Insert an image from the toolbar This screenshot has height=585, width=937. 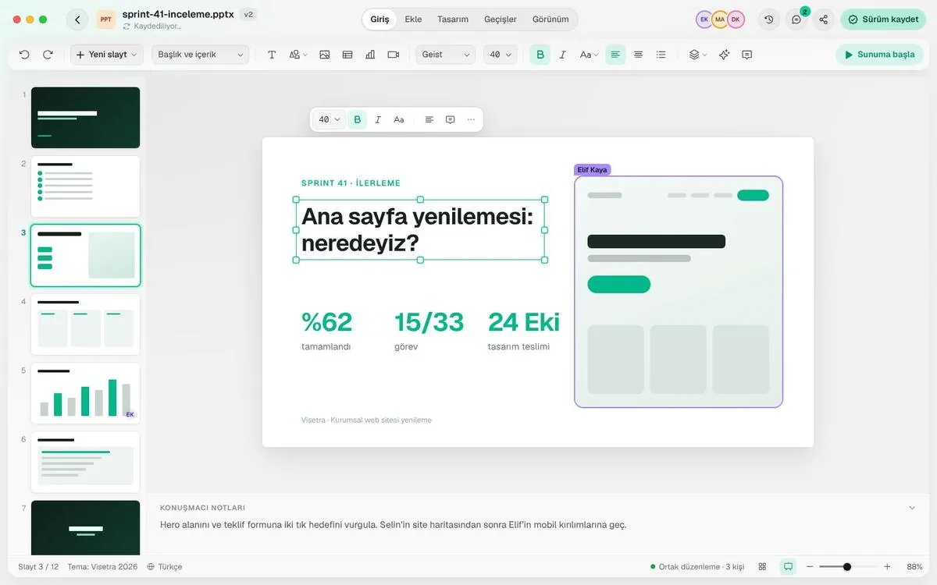(x=325, y=55)
